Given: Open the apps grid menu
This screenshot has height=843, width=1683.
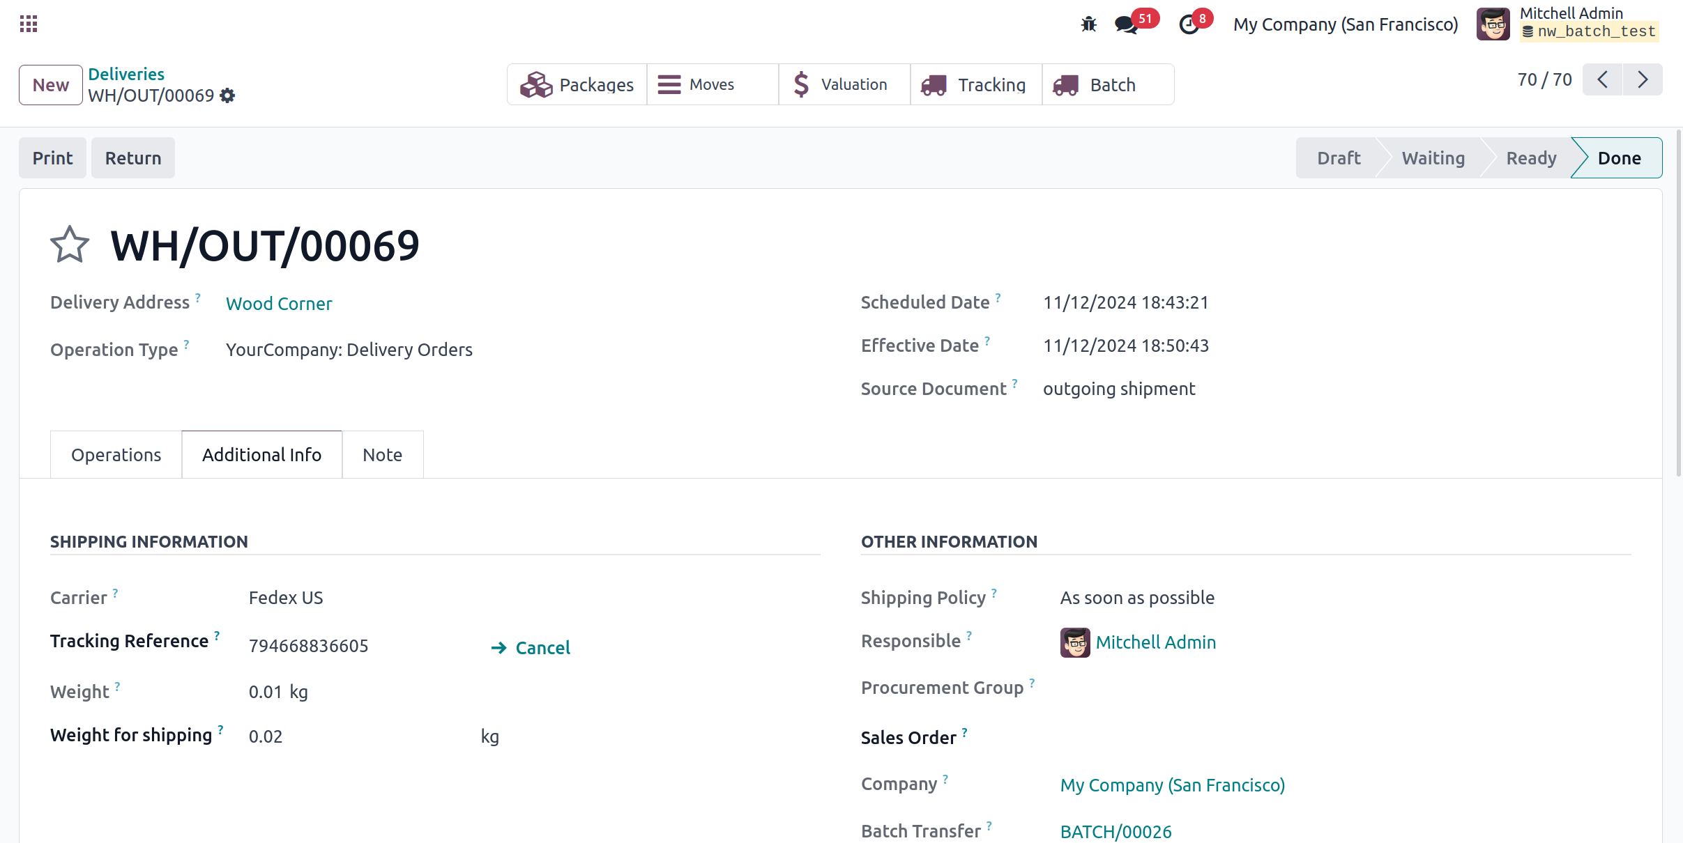Looking at the screenshot, I should [29, 24].
